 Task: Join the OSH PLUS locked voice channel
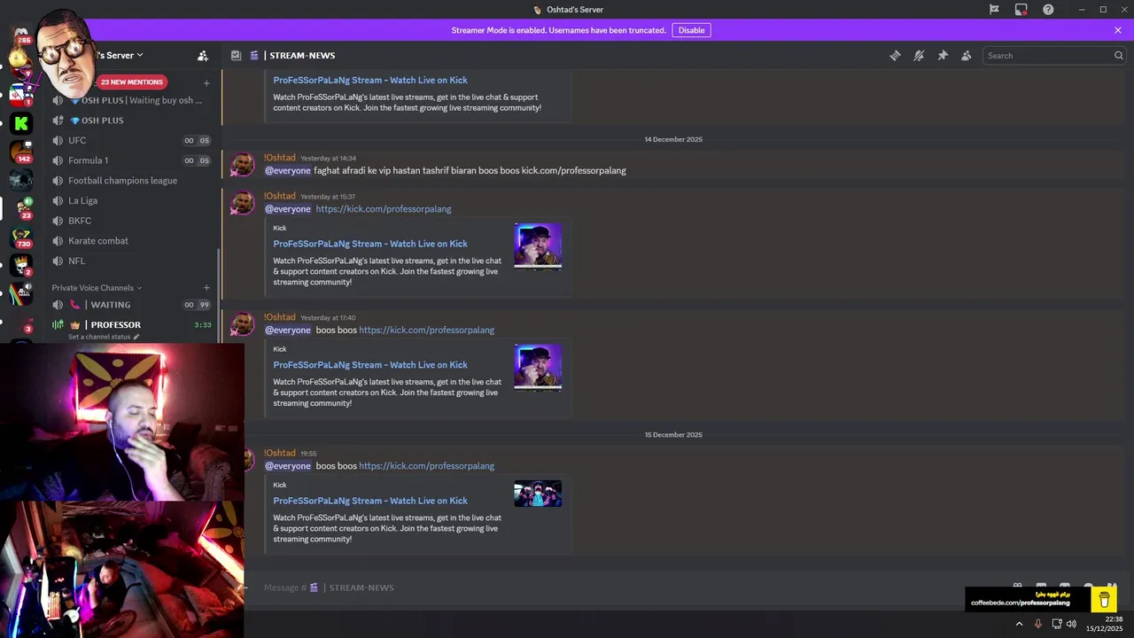point(133,121)
